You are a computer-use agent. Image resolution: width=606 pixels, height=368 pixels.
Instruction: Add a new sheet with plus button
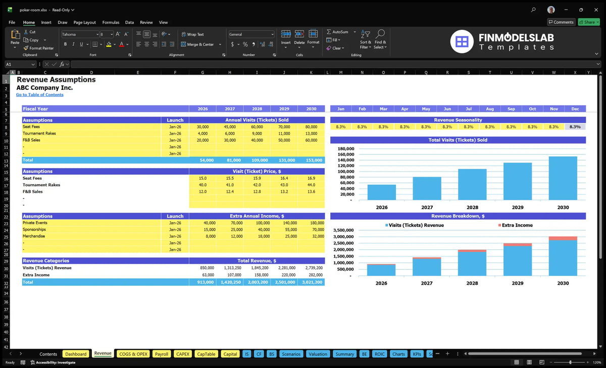(x=447, y=354)
